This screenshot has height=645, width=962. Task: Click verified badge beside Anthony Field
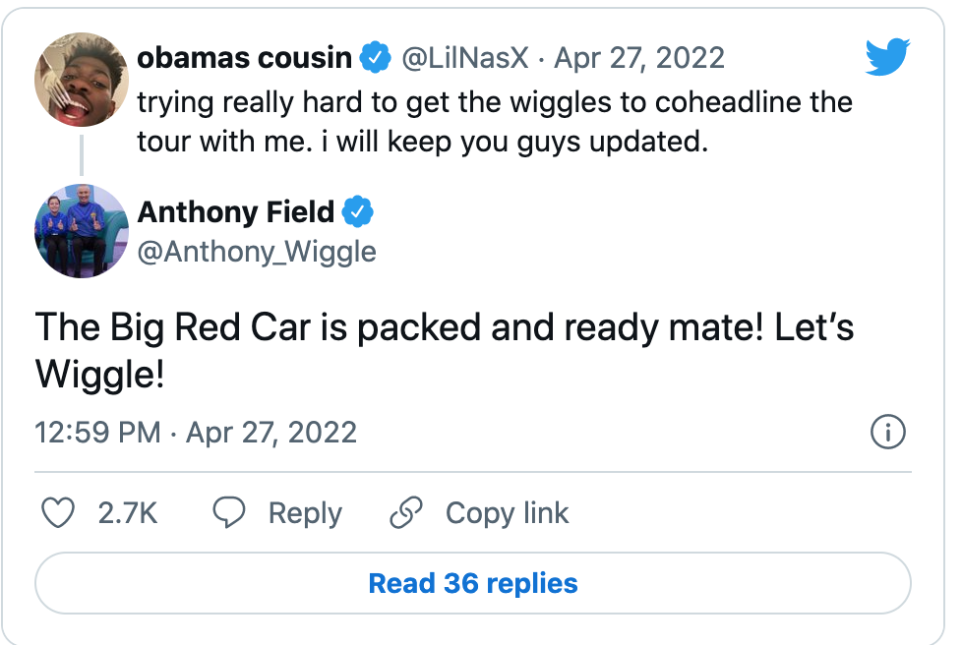click(357, 211)
